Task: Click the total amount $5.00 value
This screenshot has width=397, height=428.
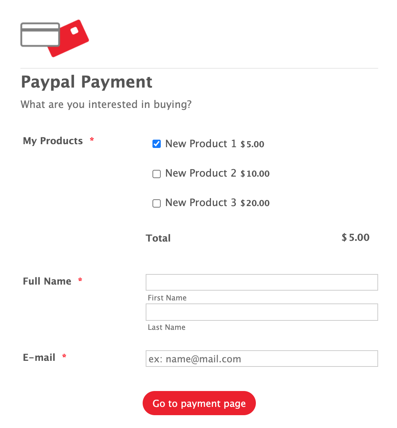Action: coord(355,237)
